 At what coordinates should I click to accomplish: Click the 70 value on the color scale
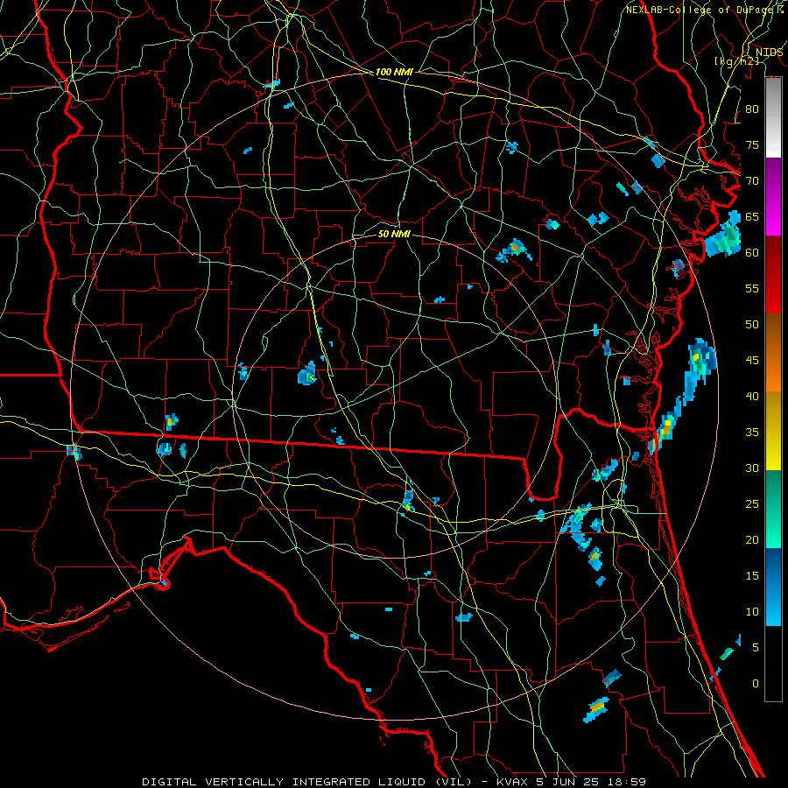pyautogui.click(x=752, y=181)
